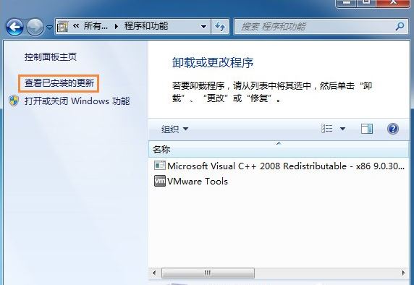Select Microsoft Visual C++ 2008 Redistributable entry
The height and width of the screenshot is (285, 414).
click(279, 166)
